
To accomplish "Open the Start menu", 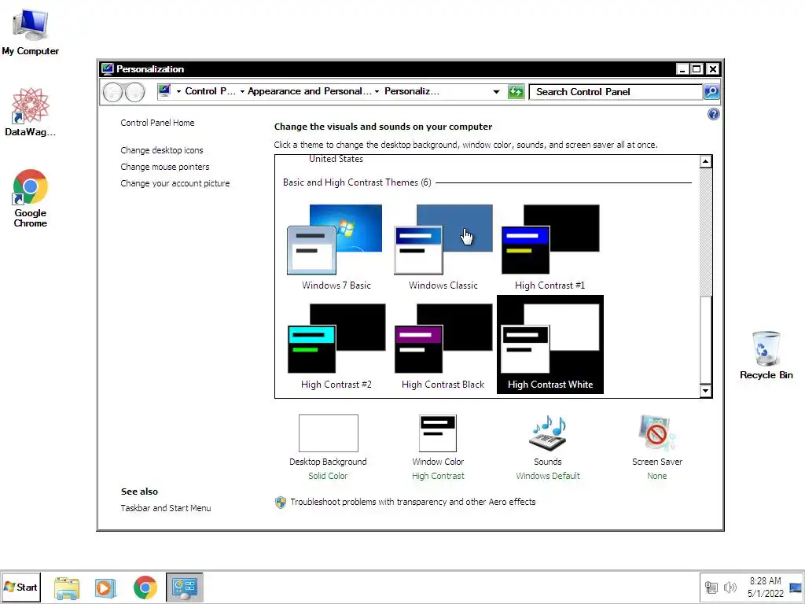I will (x=20, y=587).
